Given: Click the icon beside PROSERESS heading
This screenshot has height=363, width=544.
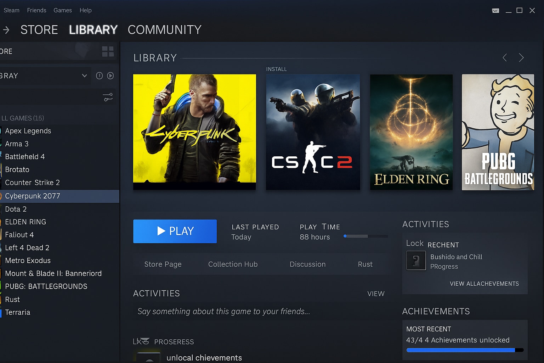Looking at the screenshot, I should [141, 341].
